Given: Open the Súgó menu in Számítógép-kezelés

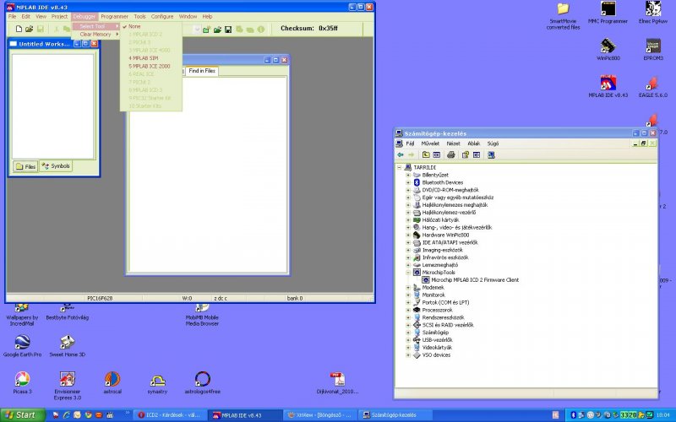Looking at the screenshot, I should coord(493,143).
